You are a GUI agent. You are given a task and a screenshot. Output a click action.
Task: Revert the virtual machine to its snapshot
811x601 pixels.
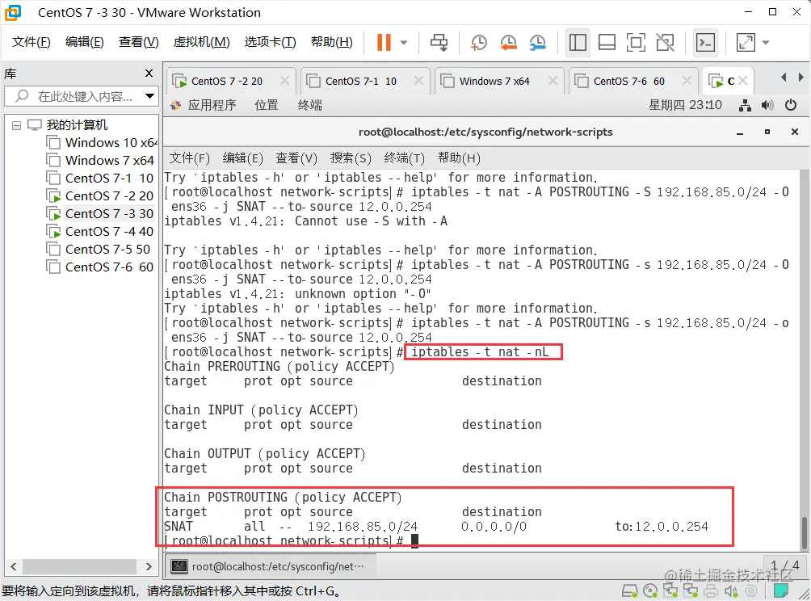[508, 41]
